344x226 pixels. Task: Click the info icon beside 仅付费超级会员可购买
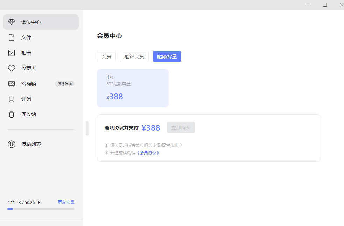point(106,145)
